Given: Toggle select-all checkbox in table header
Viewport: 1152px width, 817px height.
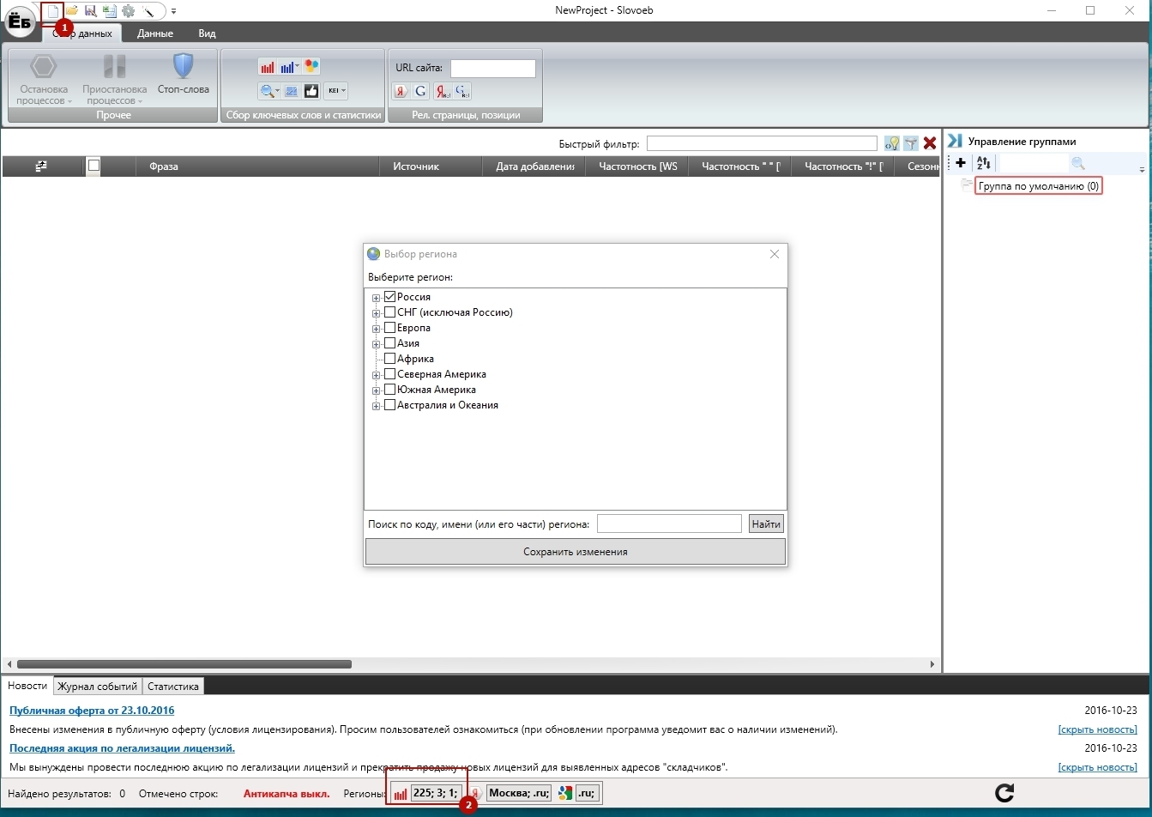Looking at the screenshot, I should coord(94,166).
